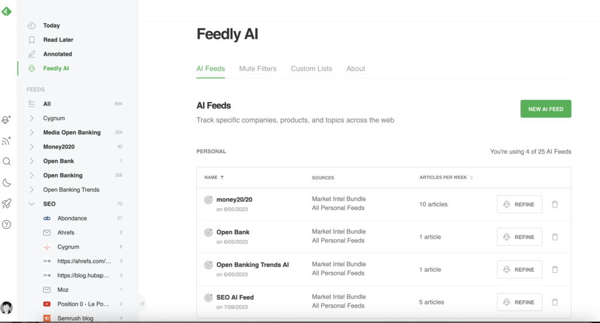Collapse the SEO feed folder
Screen dimensions: 600x323
(x=32, y=204)
